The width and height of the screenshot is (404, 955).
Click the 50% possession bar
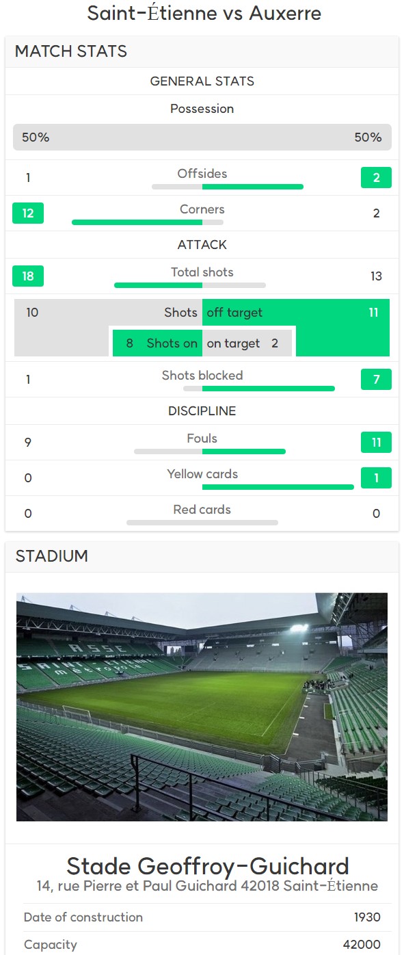[202, 137]
